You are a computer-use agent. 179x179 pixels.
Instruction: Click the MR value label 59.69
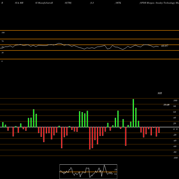point(166,105)
